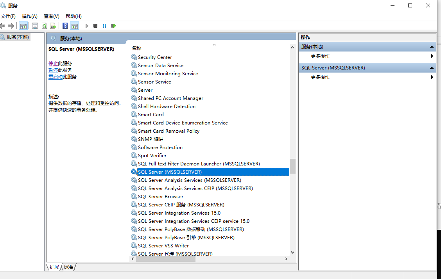Select SQL Full-text Filter Daemon Launcher row
This screenshot has height=279, width=441.
(199, 163)
